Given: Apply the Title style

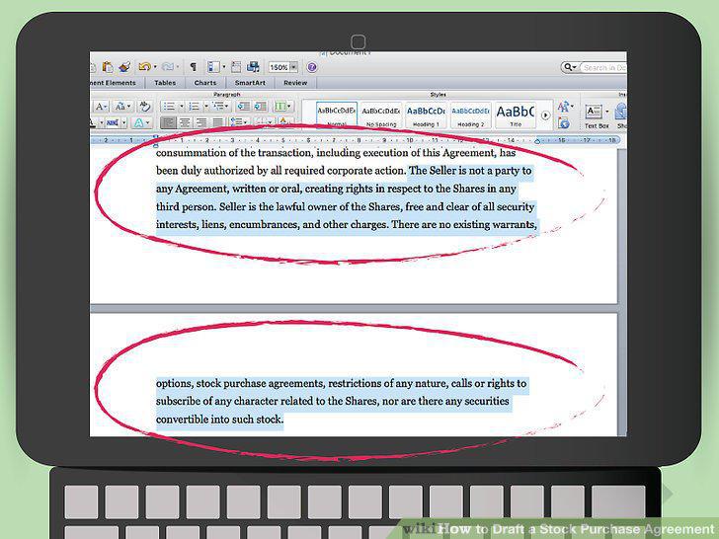Looking at the screenshot, I should click(x=516, y=115).
